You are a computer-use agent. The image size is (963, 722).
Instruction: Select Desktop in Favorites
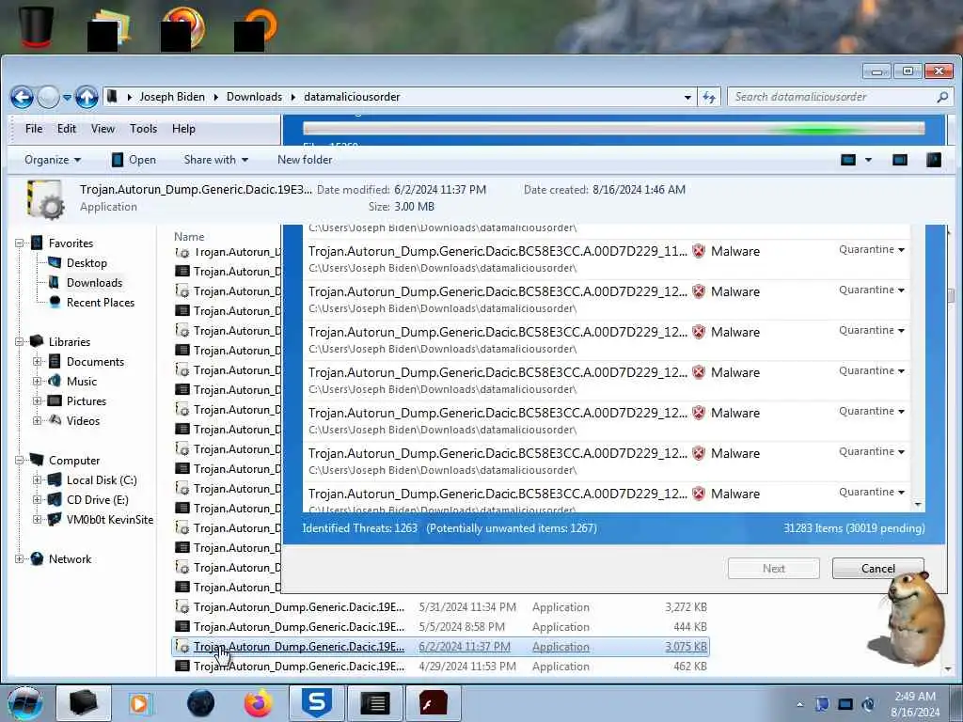click(87, 263)
